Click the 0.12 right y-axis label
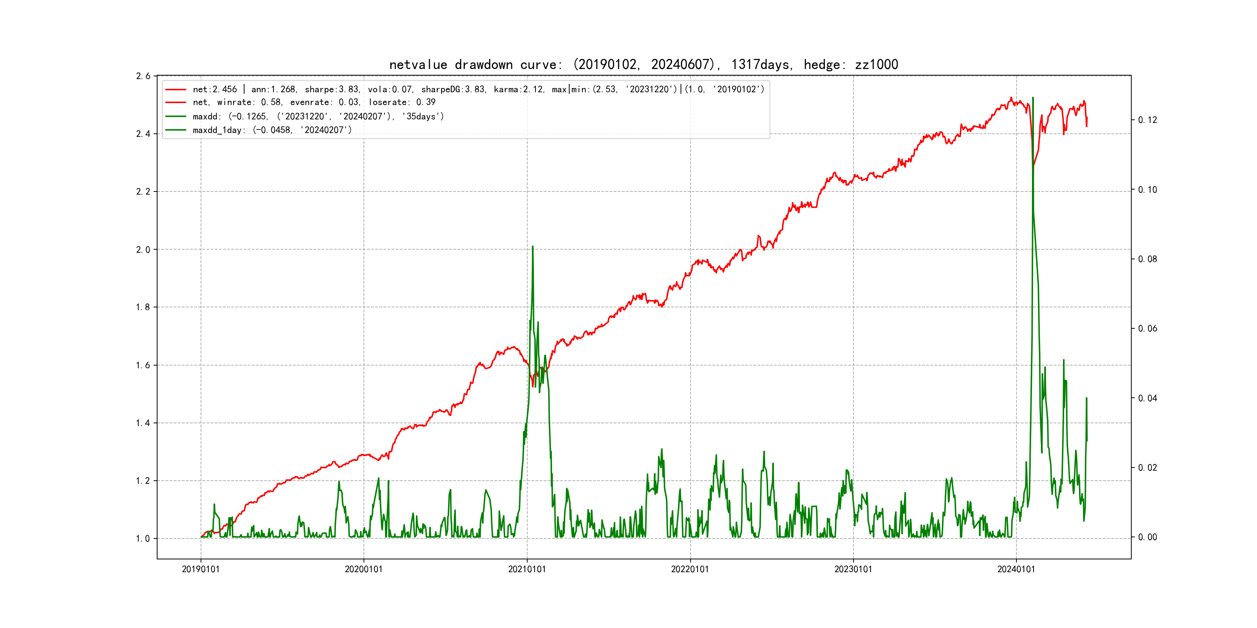 click(1147, 121)
